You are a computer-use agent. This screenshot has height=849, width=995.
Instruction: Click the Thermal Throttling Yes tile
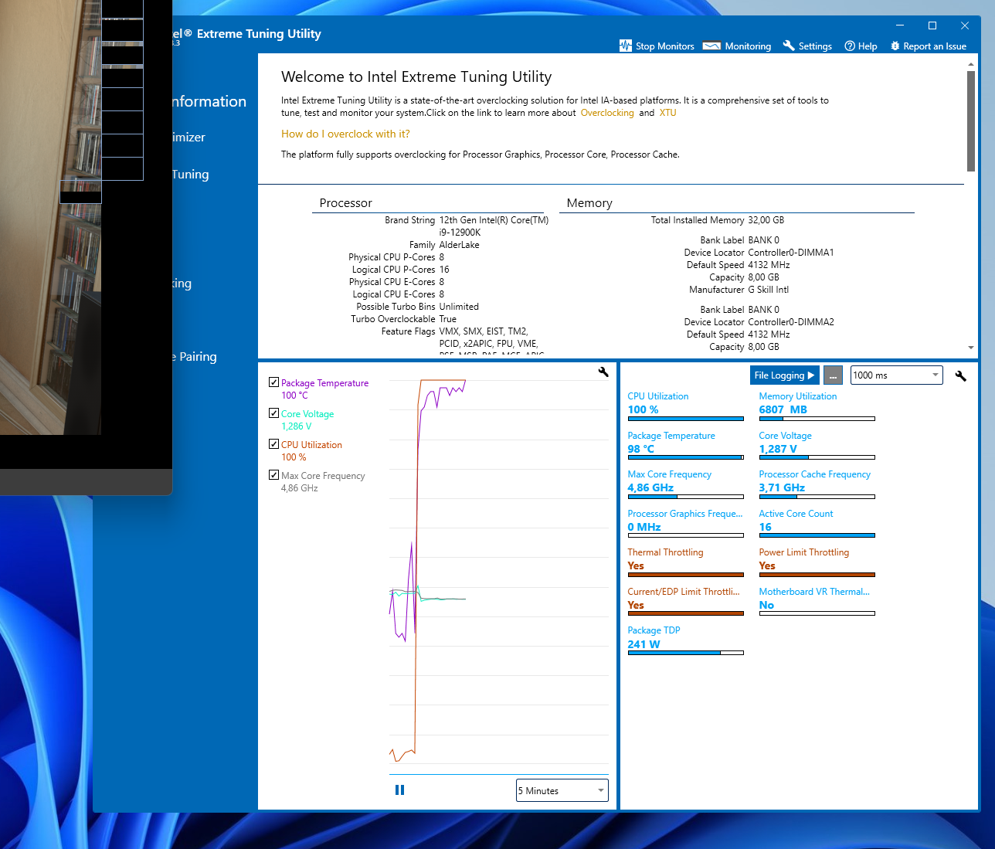(x=685, y=562)
